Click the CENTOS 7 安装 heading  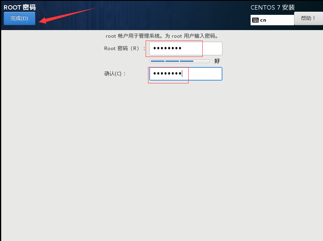(272, 7)
